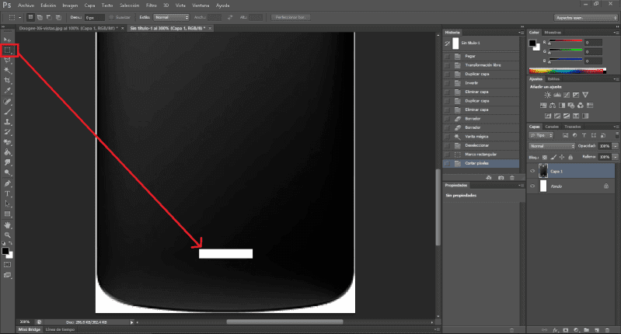Select the Rectangular Marquee tool
This screenshot has width=621, height=334.
pos(7,50)
